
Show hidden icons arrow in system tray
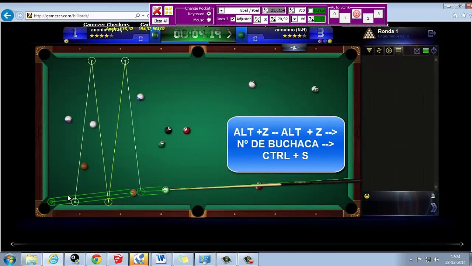(x=411, y=259)
